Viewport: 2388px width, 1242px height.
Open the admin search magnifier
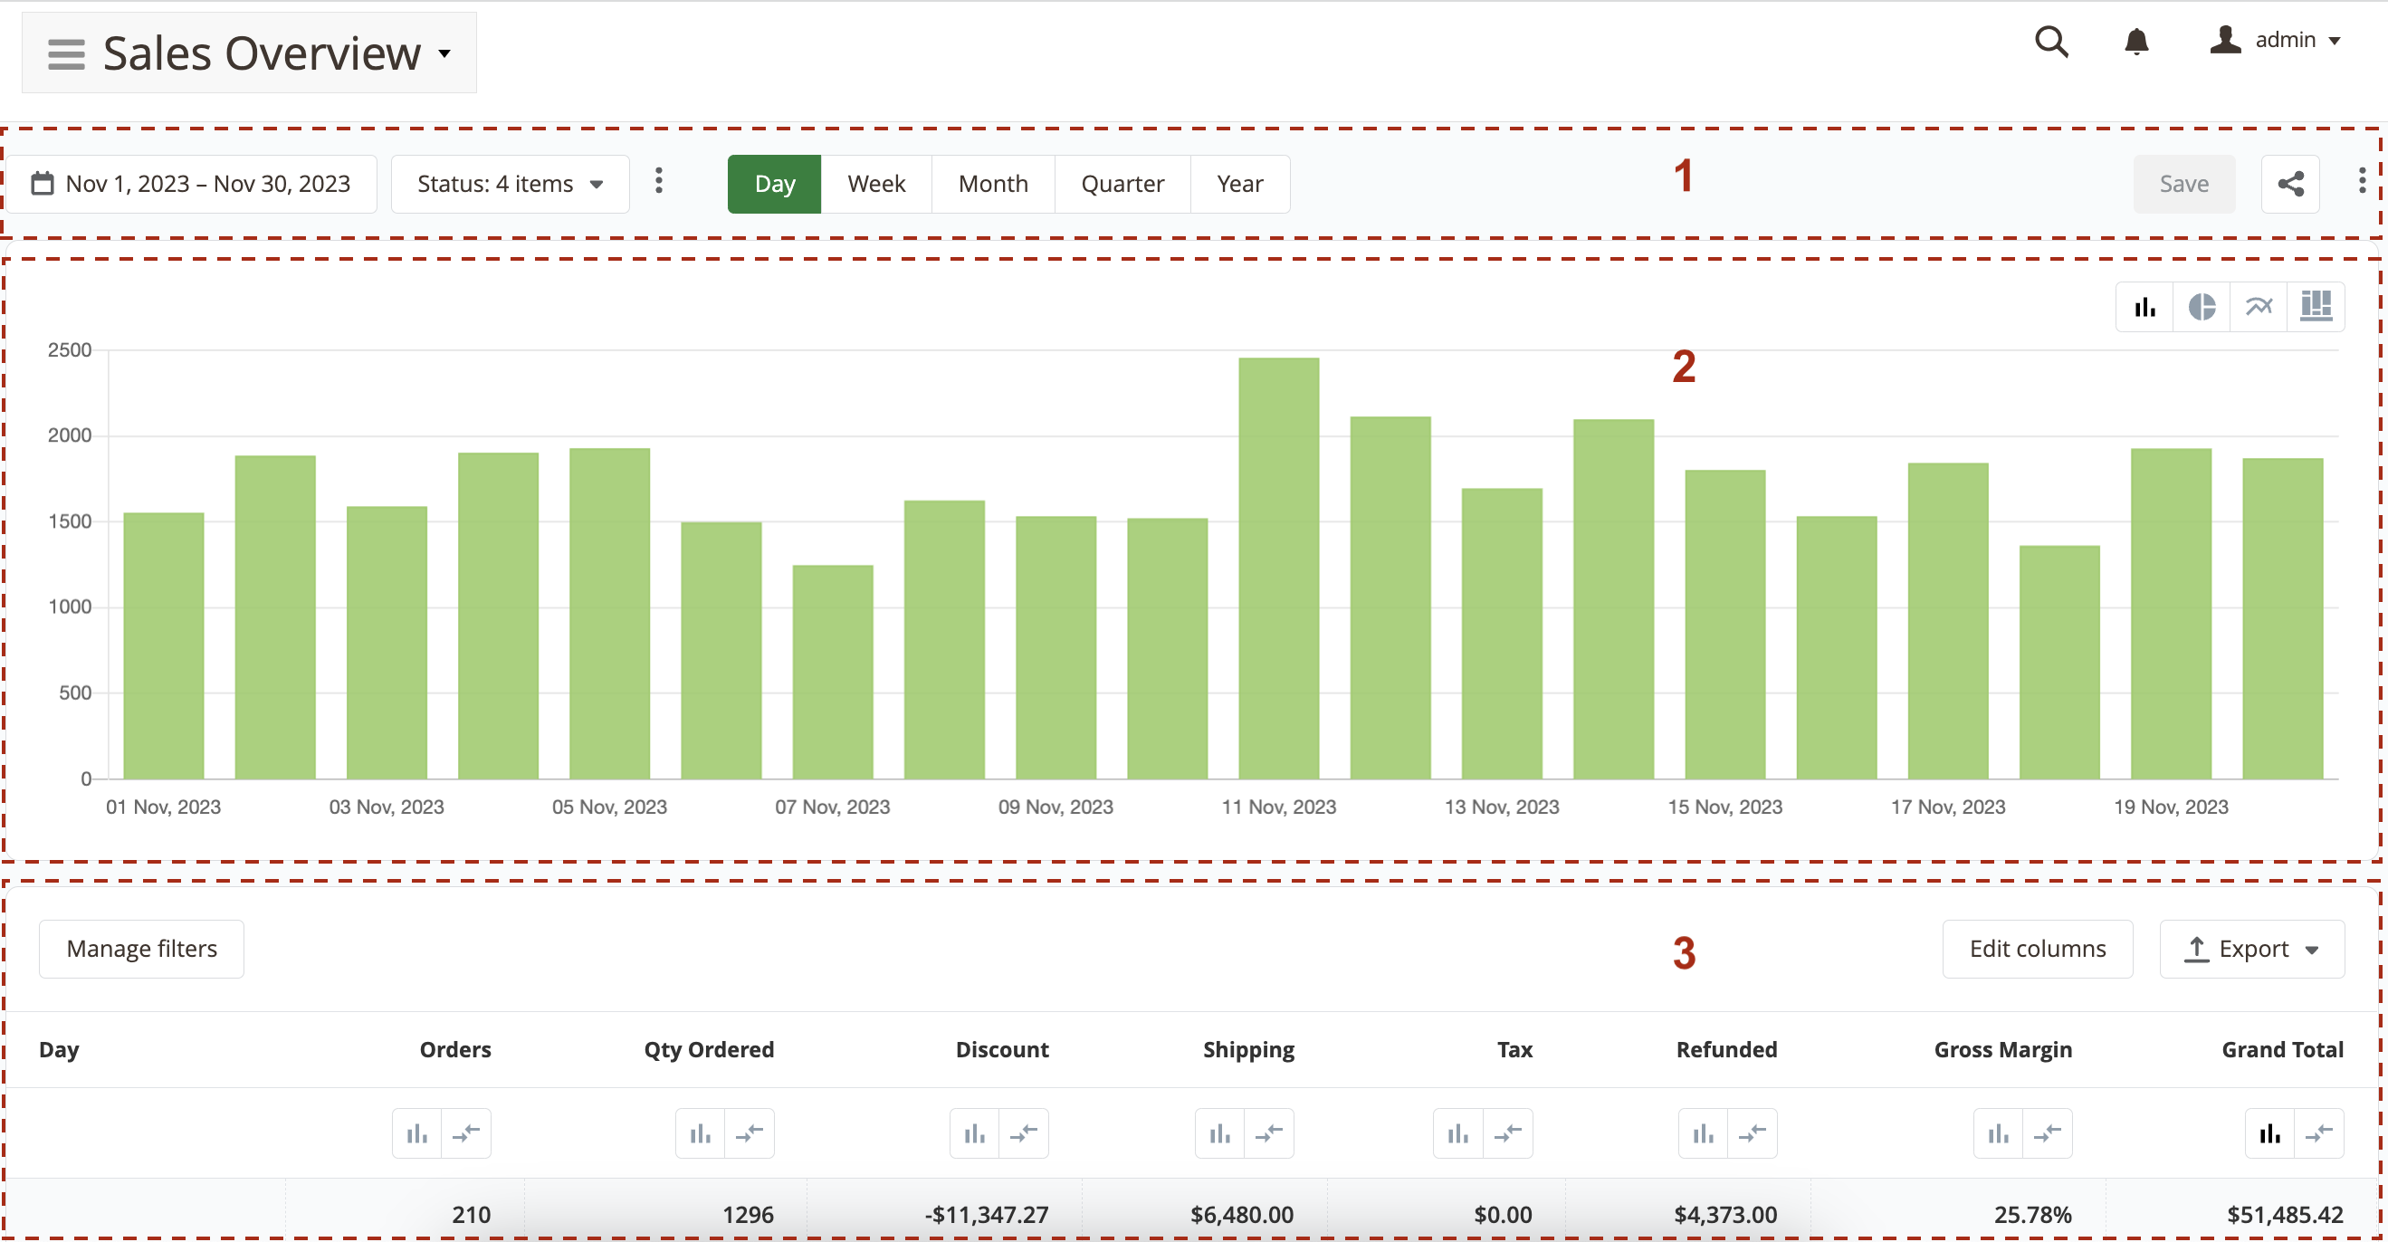[x=2052, y=42]
